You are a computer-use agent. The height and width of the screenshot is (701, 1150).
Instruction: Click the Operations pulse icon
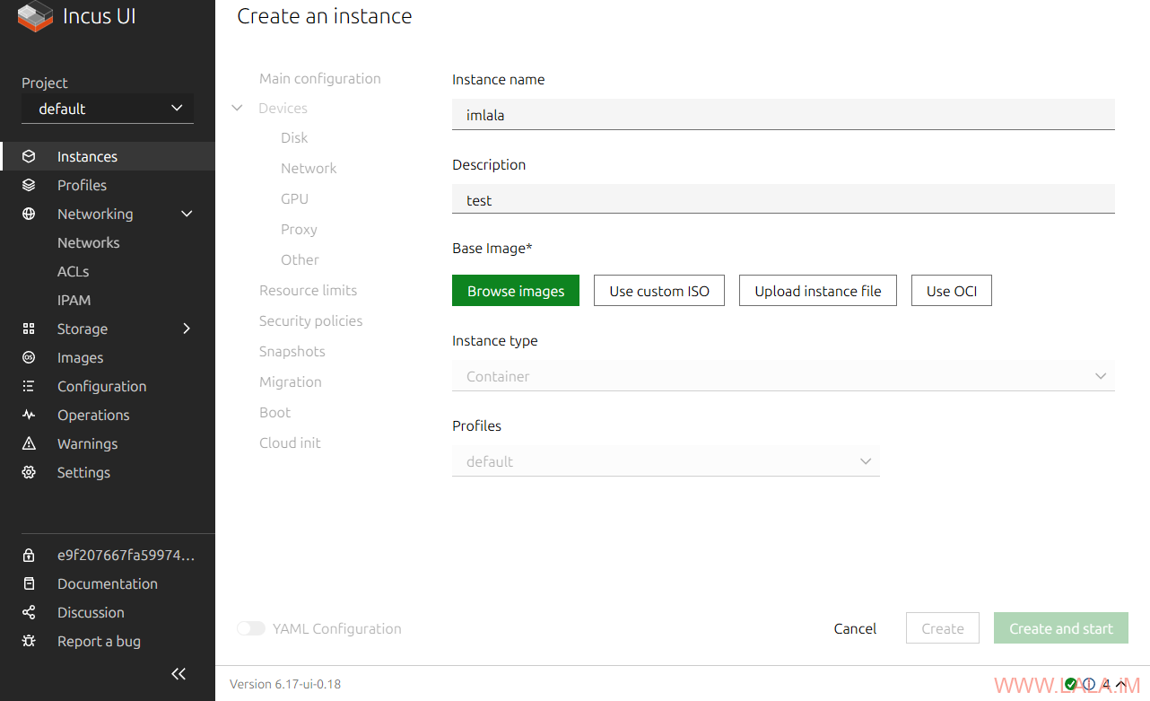[29, 415]
